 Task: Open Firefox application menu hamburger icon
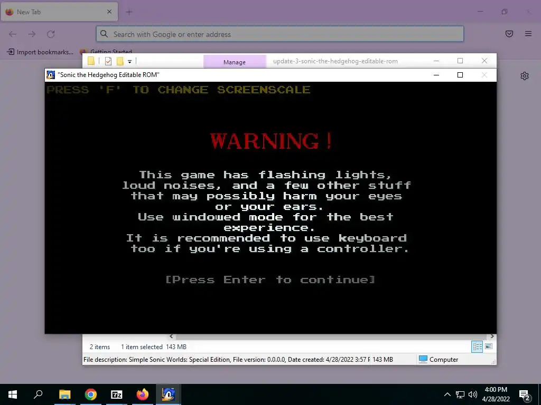point(528,34)
